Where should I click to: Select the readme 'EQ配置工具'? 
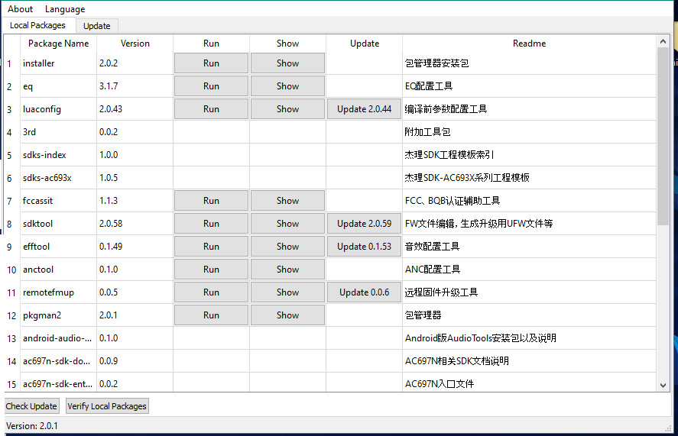click(x=529, y=86)
